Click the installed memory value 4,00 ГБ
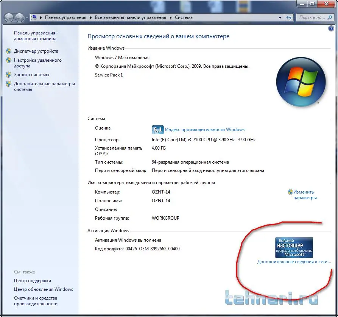This screenshot has height=317, width=338. point(159,148)
